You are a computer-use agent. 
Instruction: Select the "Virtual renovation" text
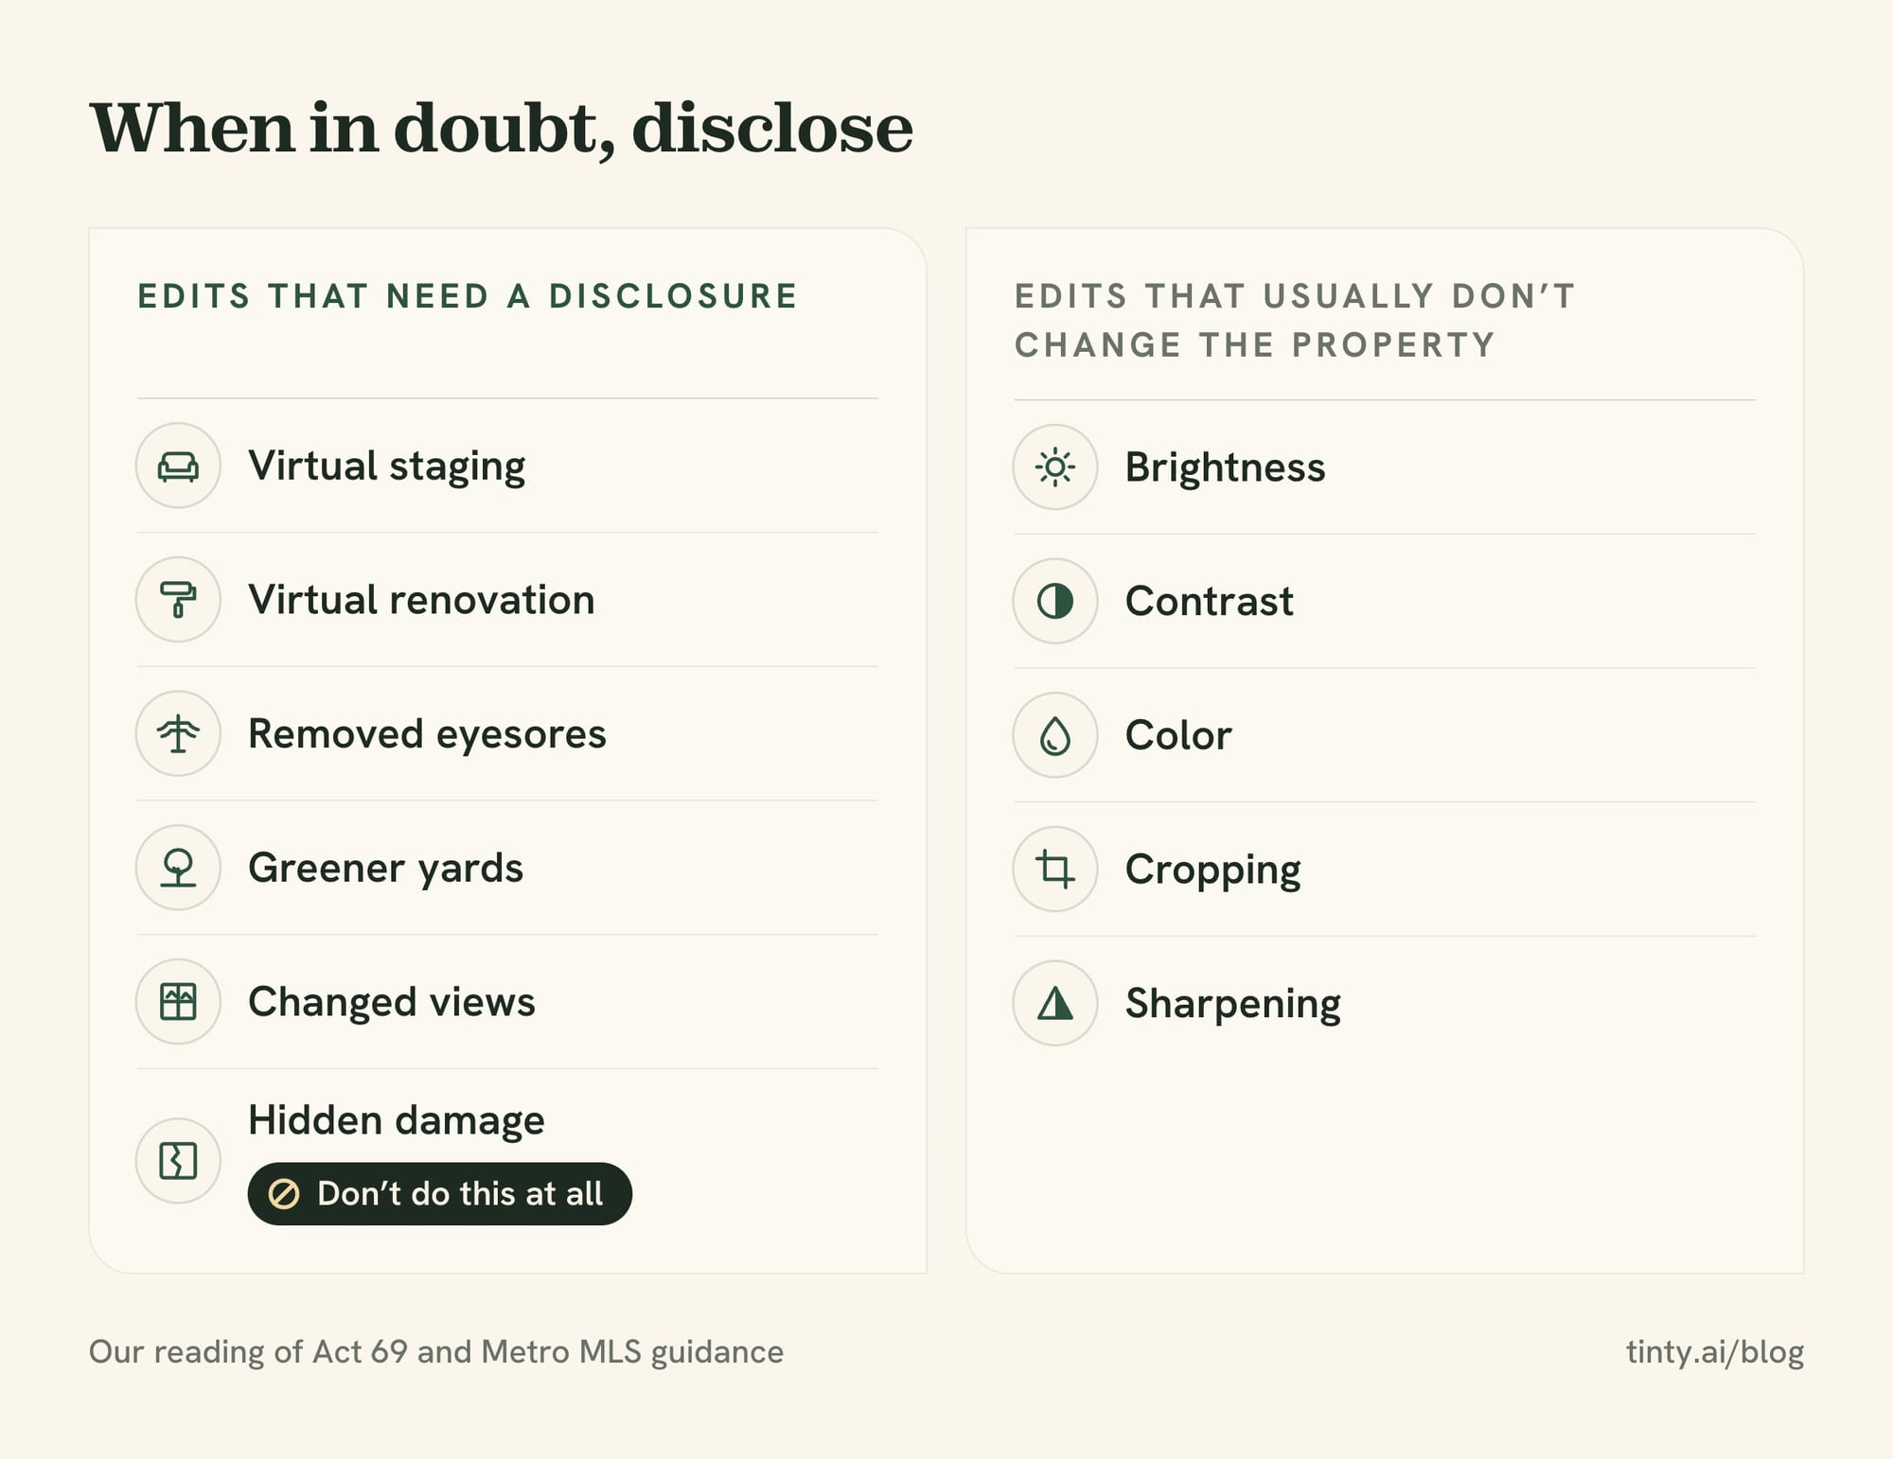[421, 600]
